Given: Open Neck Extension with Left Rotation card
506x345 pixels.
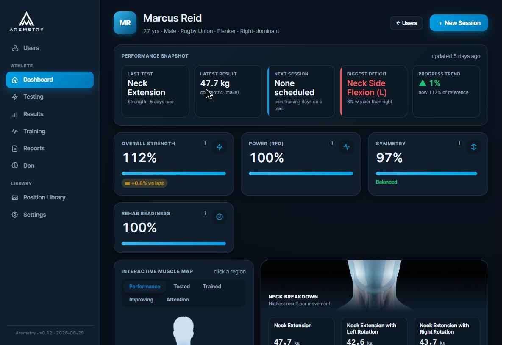Looking at the screenshot, I should coord(374,331).
